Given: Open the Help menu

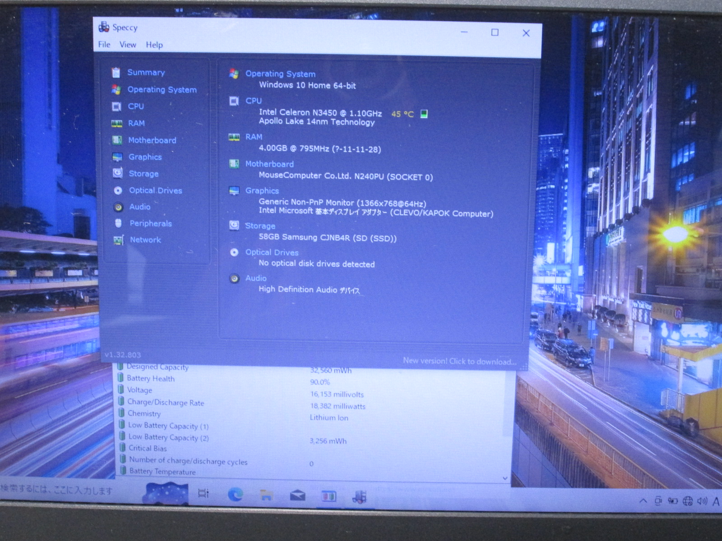Looking at the screenshot, I should pyautogui.click(x=154, y=45).
